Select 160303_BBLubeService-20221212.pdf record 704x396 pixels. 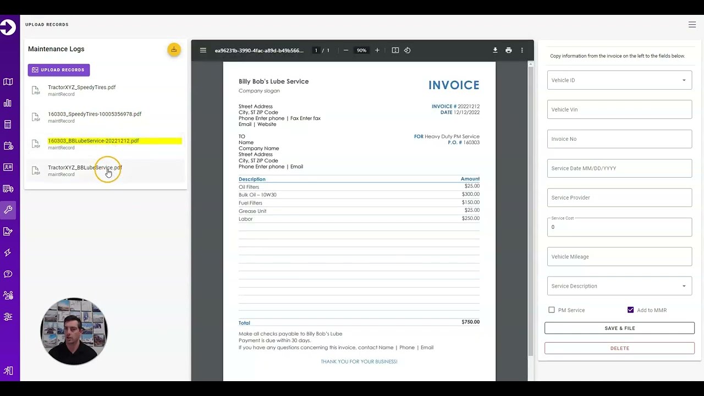point(105,144)
